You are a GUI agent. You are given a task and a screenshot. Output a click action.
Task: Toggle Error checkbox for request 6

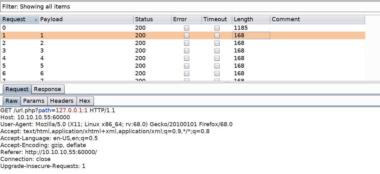(187, 73)
